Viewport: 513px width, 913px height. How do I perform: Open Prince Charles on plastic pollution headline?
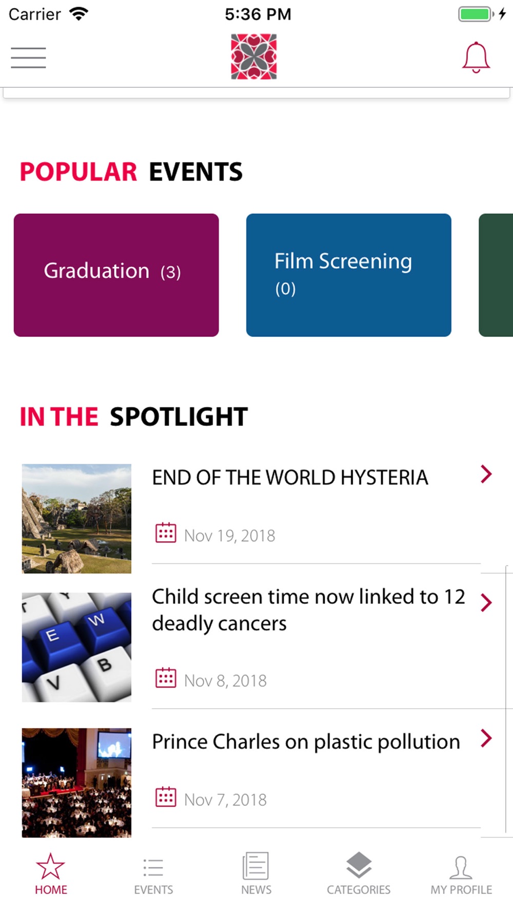(x=306, y=742)
